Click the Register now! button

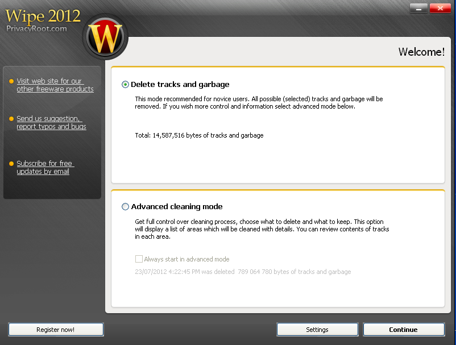click(x=56, y=330)
